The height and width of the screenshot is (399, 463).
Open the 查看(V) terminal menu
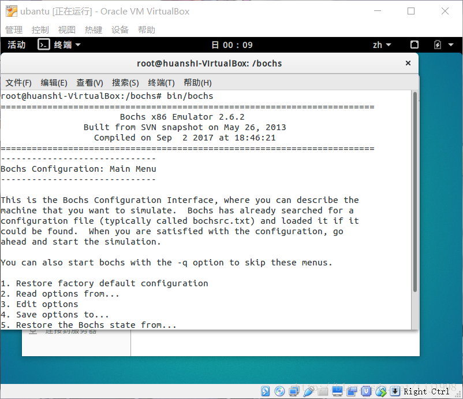click(89, 83)
